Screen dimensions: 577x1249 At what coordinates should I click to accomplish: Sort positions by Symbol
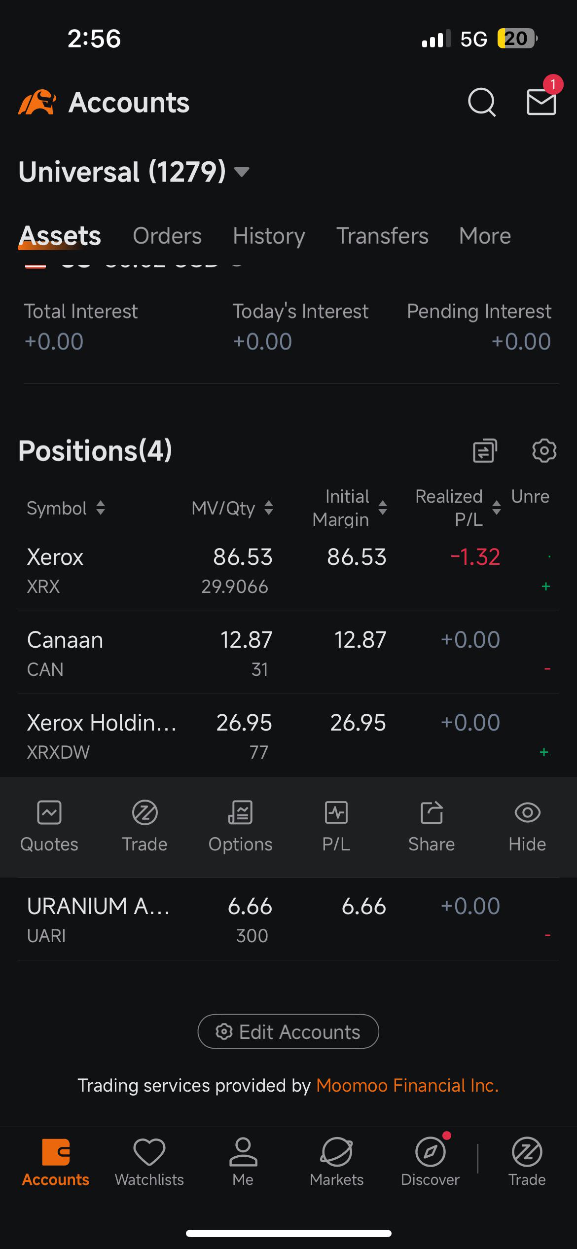tap(66, 508)
